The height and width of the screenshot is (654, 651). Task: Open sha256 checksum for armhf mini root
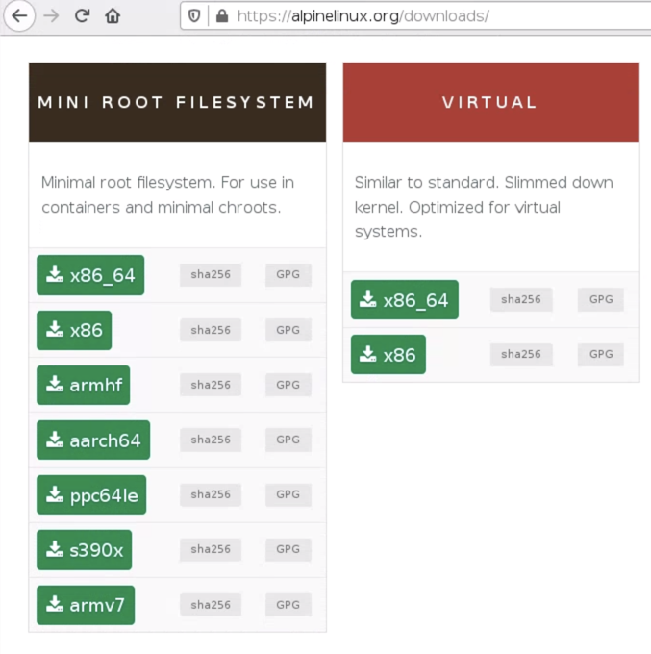211,385
